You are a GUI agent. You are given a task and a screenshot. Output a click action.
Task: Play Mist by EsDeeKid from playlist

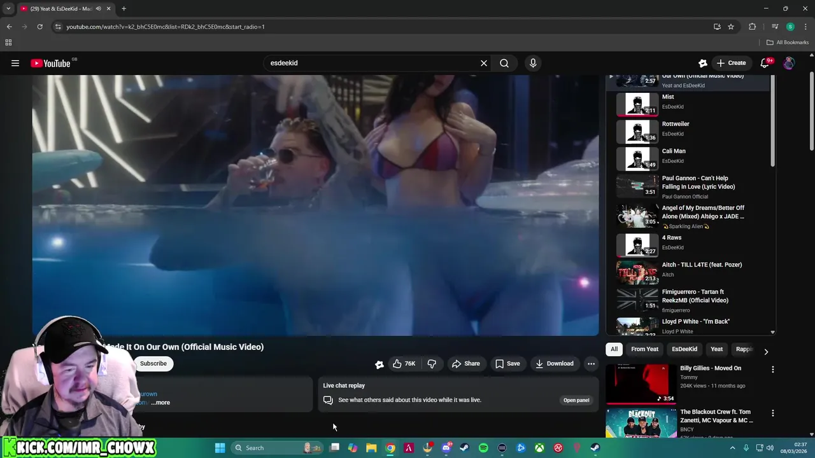pos(688,104)
